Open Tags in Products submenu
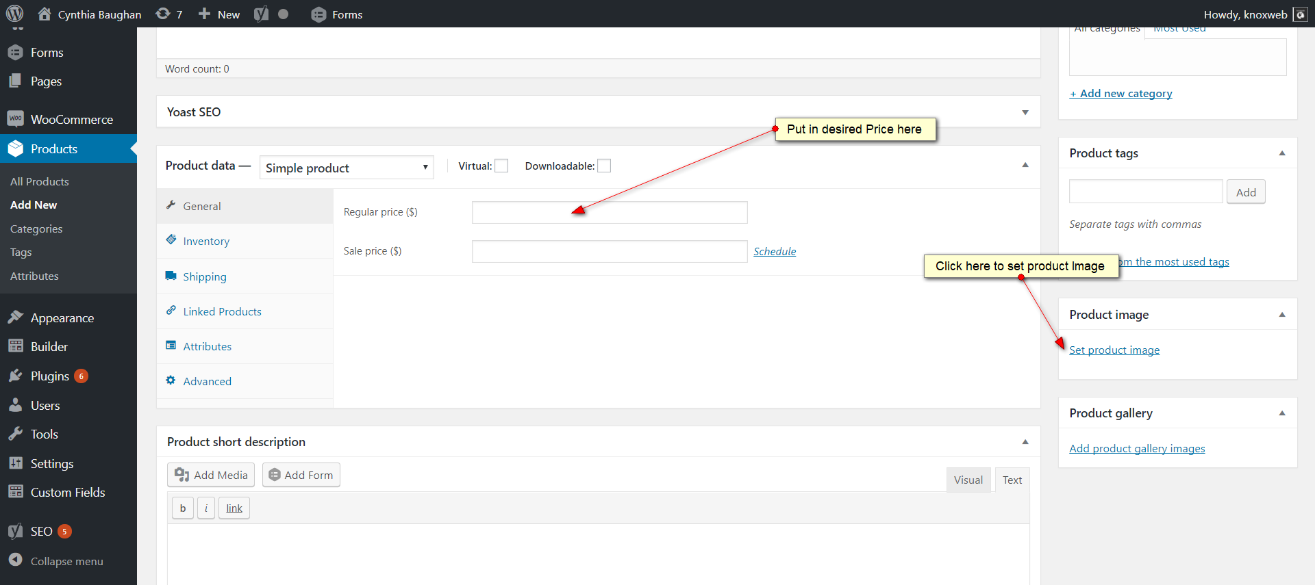The height and width of the screenshot is (585, 1315). pyautogui.click(x=21, y=252)
